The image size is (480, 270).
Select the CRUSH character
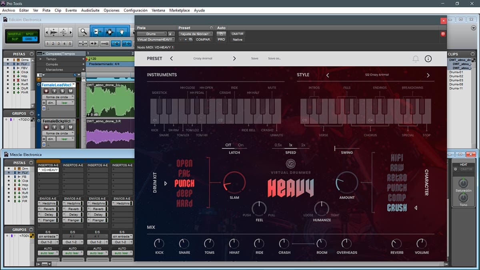(x=397, y=208)
